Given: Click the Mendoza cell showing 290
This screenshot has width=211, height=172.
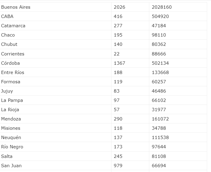Looking at the screenshot, I should 118,119.
